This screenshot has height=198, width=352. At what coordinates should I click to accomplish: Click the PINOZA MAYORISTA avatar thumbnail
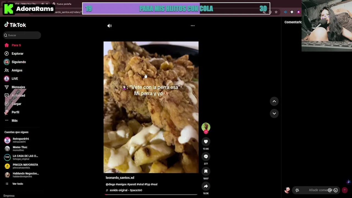(x=7, y=166)
